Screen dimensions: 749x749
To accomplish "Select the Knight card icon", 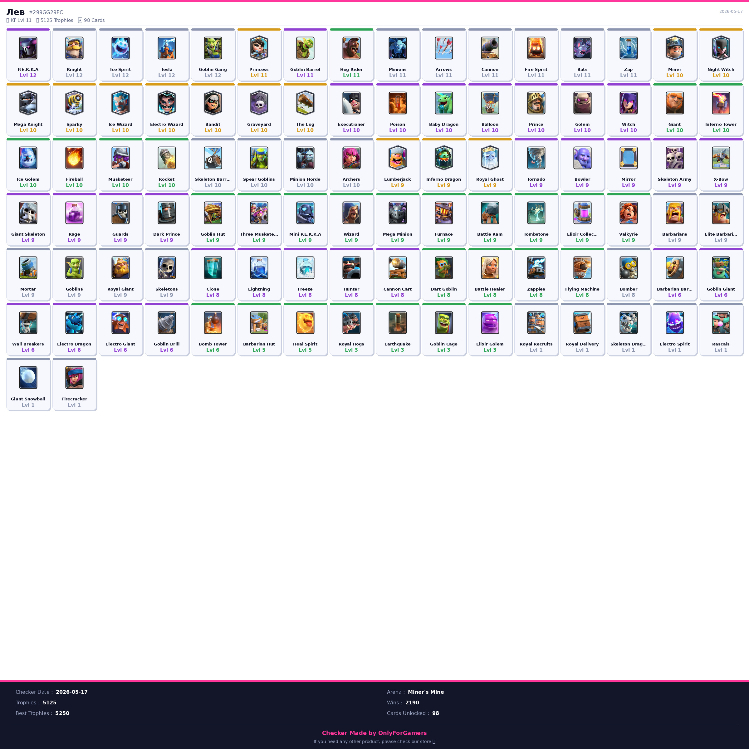I will (74, 48).
